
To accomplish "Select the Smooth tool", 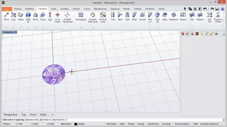I will click(x=143, y=17).
